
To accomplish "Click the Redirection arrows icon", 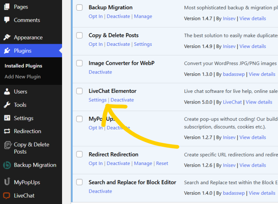I will click(x=7, y=131).
